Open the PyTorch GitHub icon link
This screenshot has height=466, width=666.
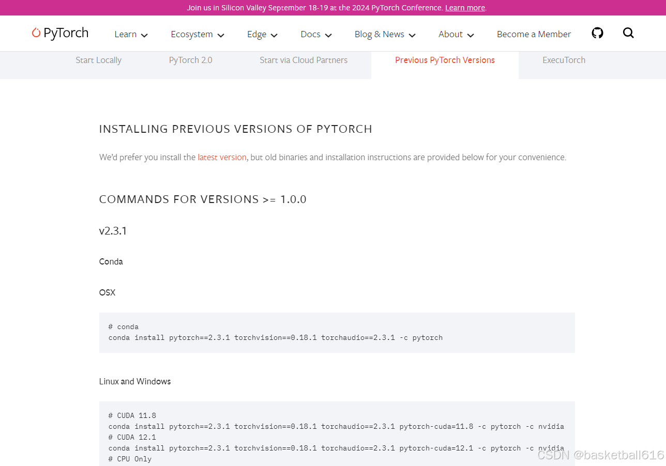pyautogui.click(x=597, y=33)
